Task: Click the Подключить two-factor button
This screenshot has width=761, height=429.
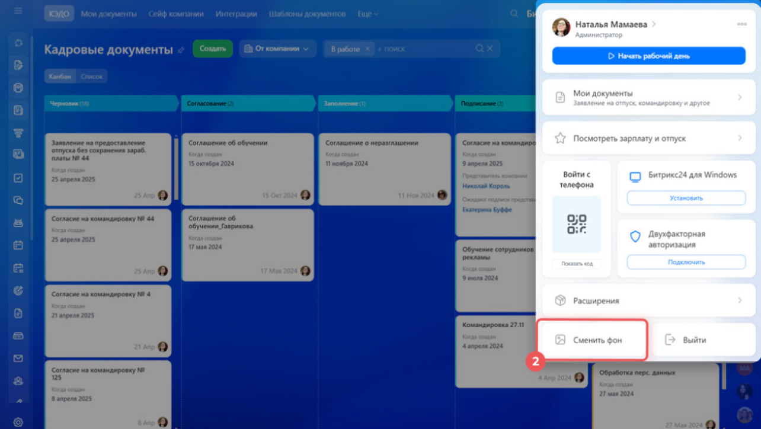Action: 686,262
